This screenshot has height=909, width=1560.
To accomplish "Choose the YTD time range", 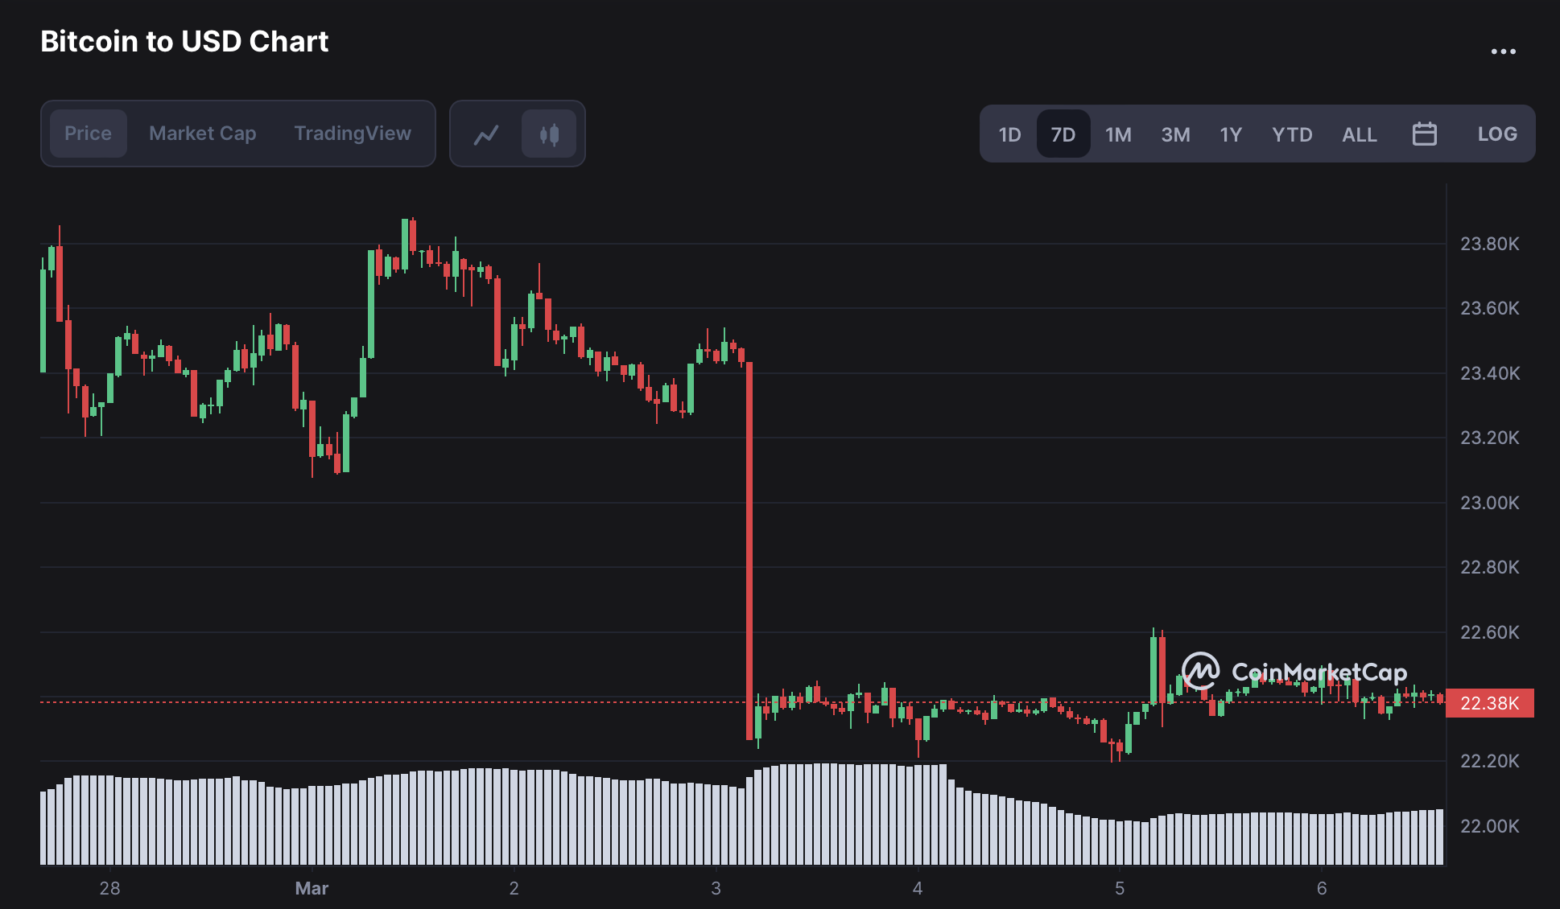I will tap(1292, 134).
